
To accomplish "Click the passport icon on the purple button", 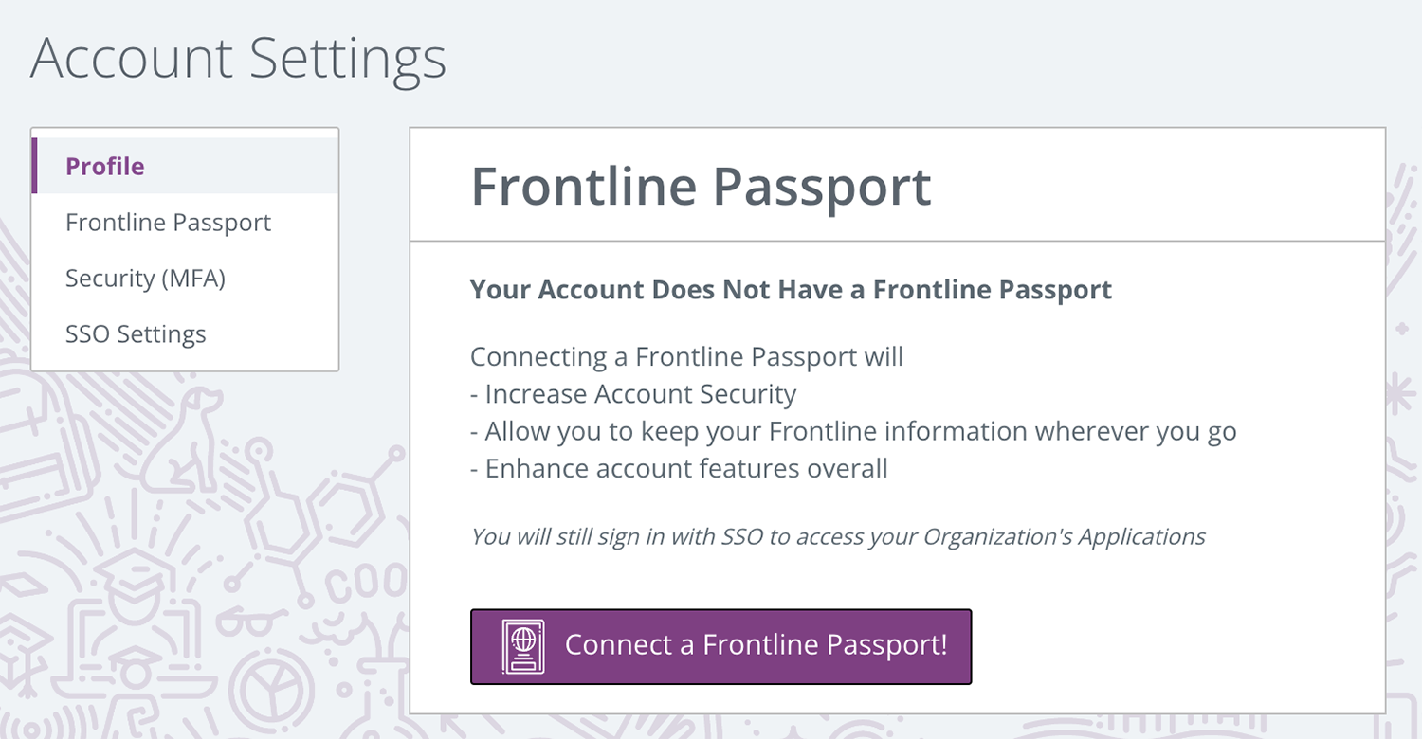I will coord(522,646).
